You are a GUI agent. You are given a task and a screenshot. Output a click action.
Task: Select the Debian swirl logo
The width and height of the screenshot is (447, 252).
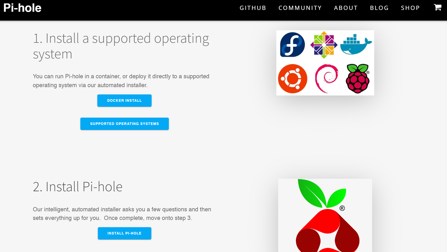tap(326, 78)
